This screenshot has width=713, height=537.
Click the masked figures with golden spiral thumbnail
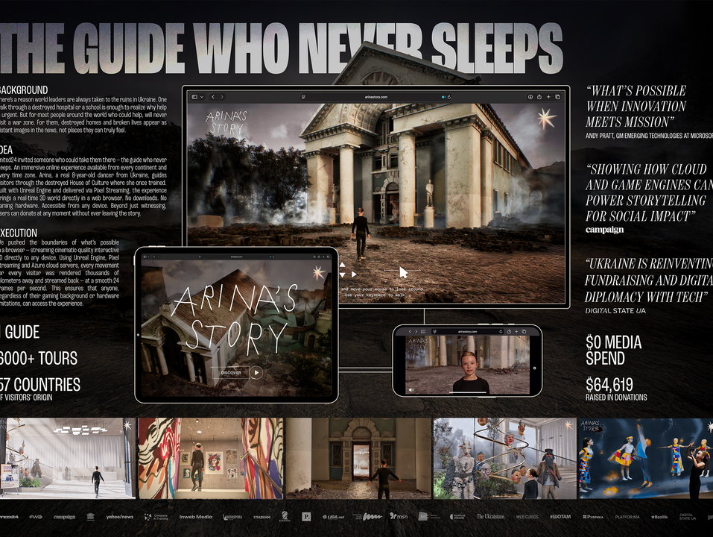click(x=504, y=458)
